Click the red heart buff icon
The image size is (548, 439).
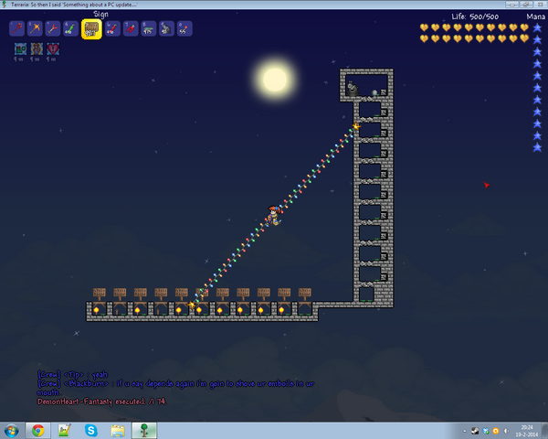click(53, 49)
